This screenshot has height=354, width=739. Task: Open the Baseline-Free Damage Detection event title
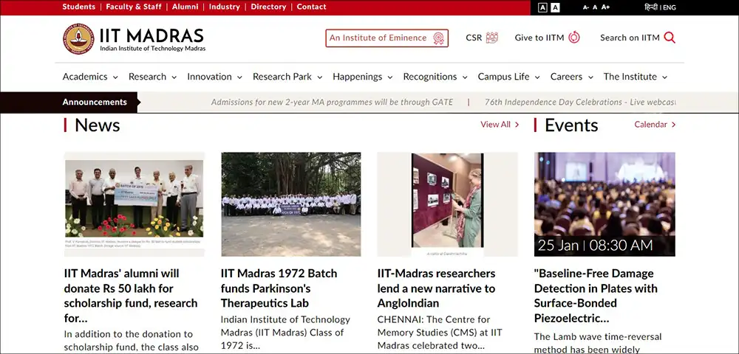[x=595, y=296]
